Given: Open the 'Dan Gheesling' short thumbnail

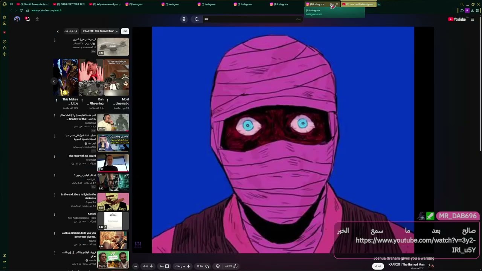Looking at the screenshot, I should pos(91,77).
